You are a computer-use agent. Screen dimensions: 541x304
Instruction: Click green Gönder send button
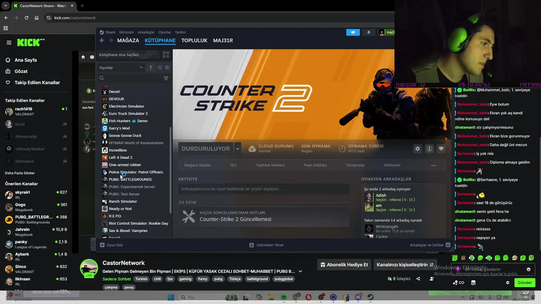[525, 283]
